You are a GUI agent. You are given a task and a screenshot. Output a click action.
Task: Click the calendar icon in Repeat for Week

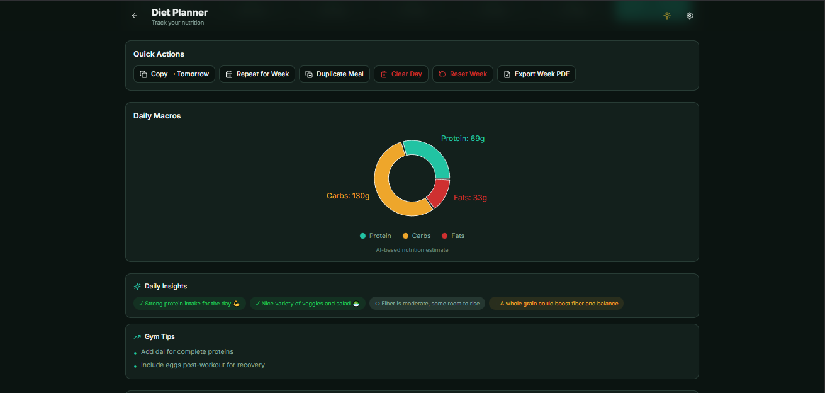coord(228,74)
